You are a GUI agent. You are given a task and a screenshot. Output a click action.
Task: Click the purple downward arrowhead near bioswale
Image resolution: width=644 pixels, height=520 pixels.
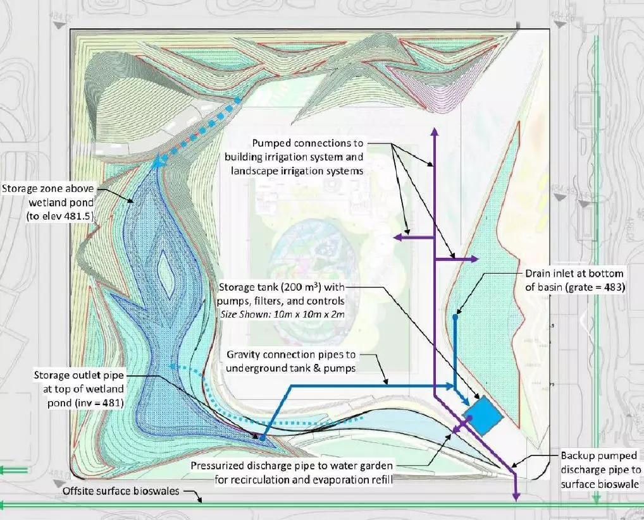point(516,497)
